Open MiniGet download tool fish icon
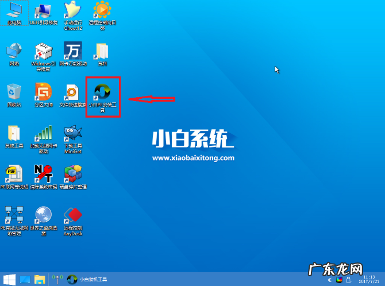 pyautogui.click(x=72, y=133)
